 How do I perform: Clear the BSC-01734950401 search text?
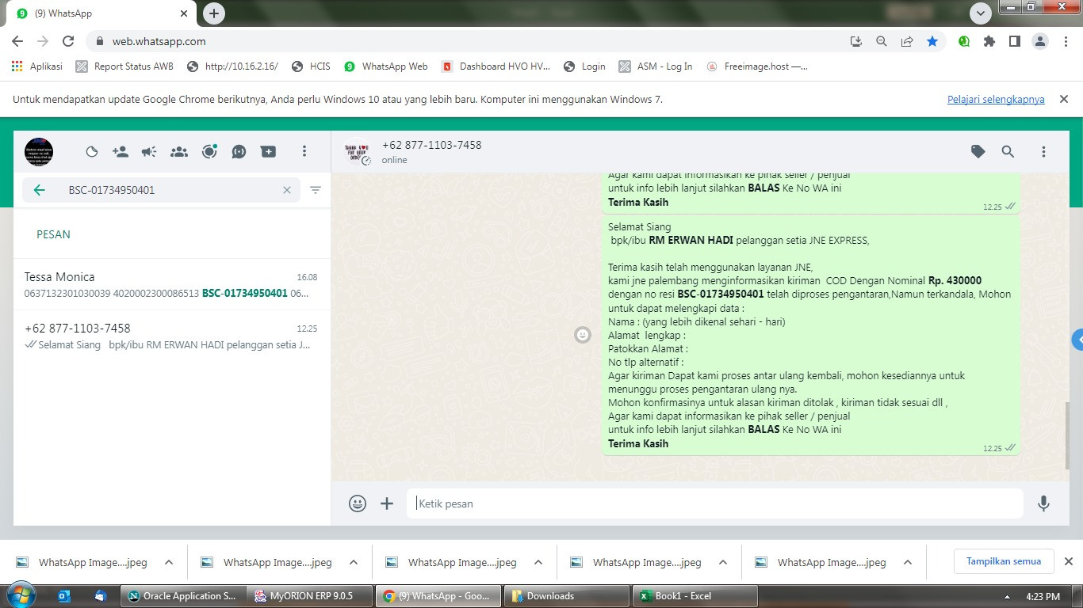[x=287, y=190]
